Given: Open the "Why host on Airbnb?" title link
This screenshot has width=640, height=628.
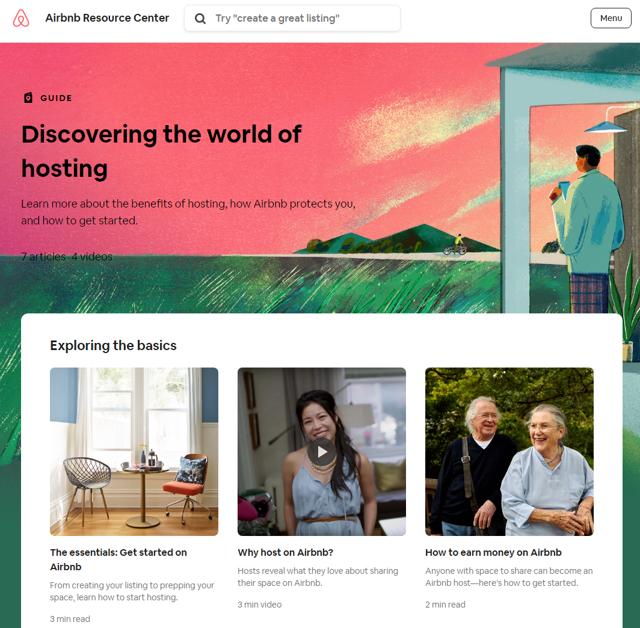Looking at the screenshot, I should coord(285,553).
